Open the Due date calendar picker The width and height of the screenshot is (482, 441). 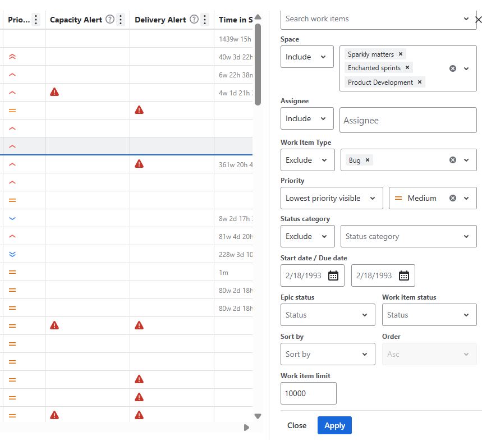point(404,275)
